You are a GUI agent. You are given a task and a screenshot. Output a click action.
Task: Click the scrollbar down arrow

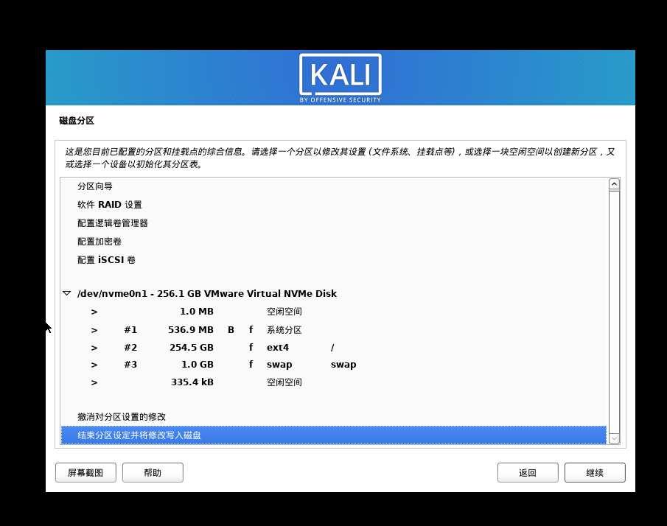pyautogui.click(x=614, y=438)
